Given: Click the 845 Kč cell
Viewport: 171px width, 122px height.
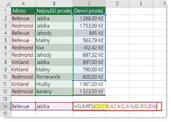Looking at the screenshot, I should tap(89, 33).
